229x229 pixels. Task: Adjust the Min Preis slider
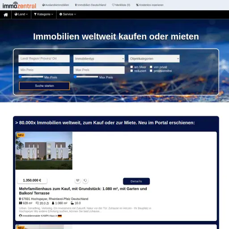[31, 77]
